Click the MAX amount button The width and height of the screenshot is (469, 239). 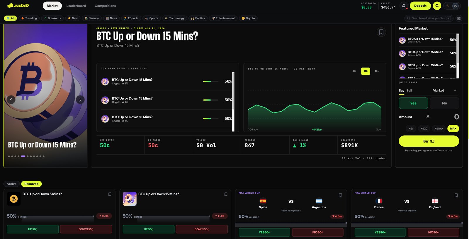453,129
